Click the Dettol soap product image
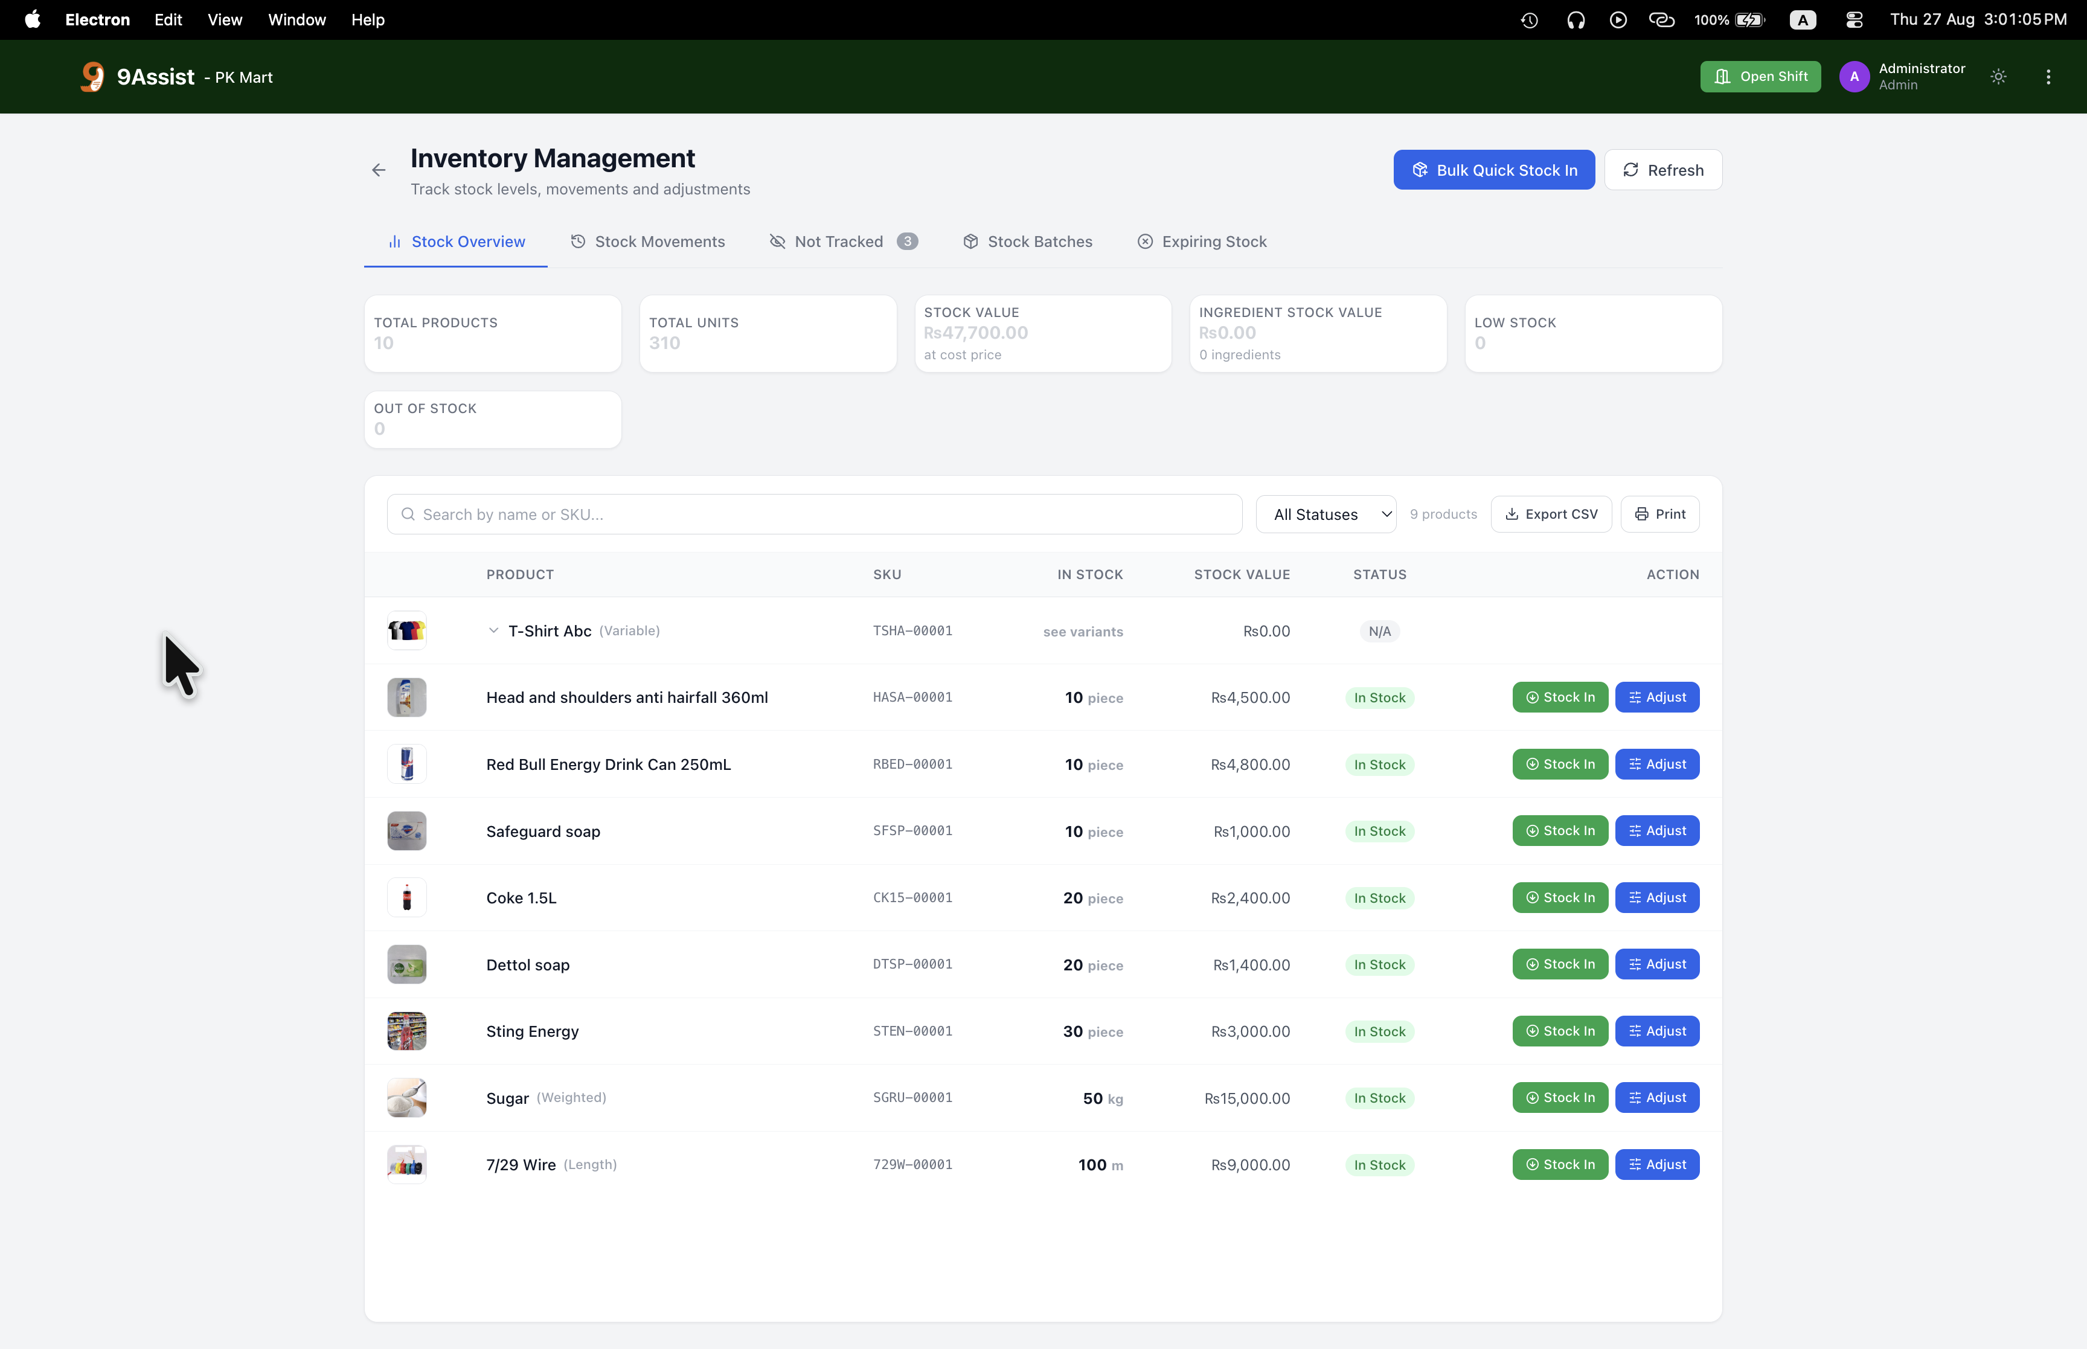Screen dimensions: 2087x1349 tap(406, 964)
